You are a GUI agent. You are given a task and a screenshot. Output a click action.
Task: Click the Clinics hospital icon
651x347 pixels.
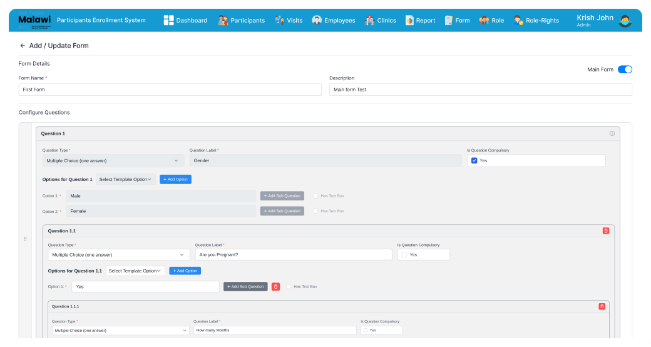click(x=369, y=20)
